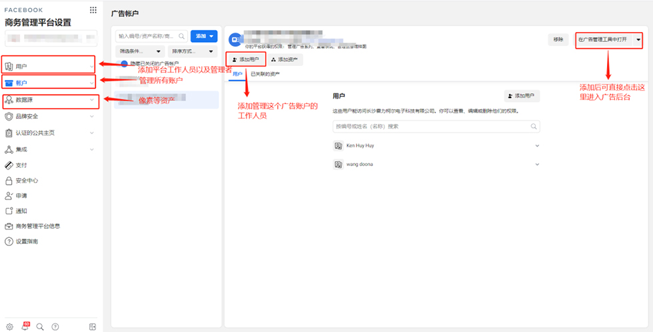Click the 安全中心 lock icon

click(x=9, y=181)
